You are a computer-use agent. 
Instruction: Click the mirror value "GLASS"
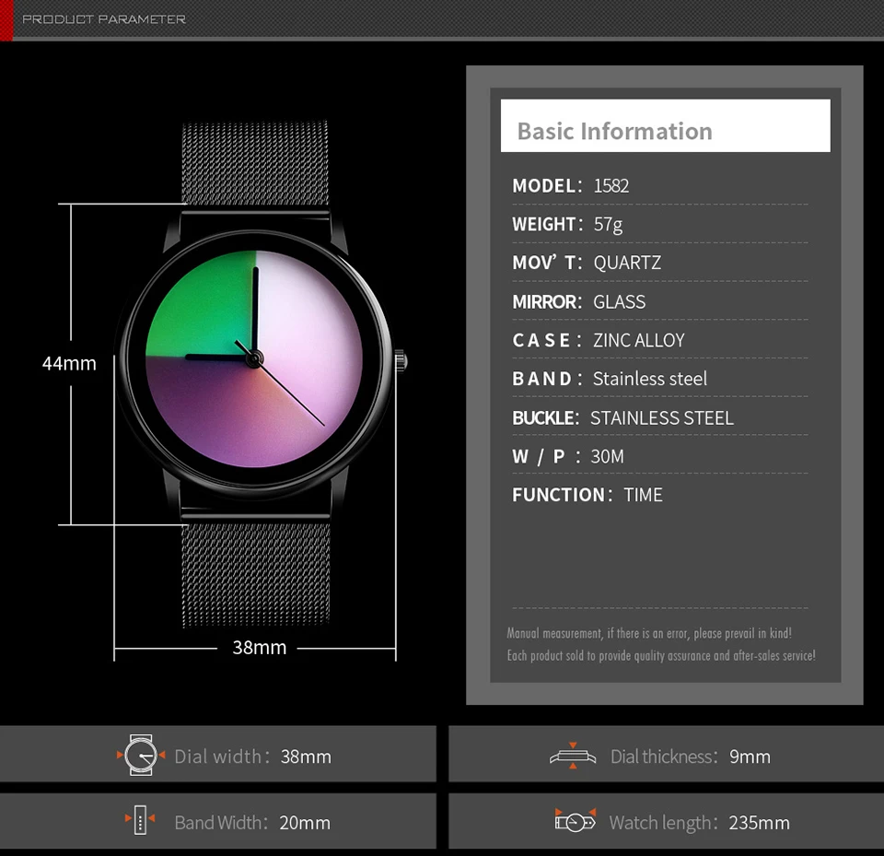point(619,302)
